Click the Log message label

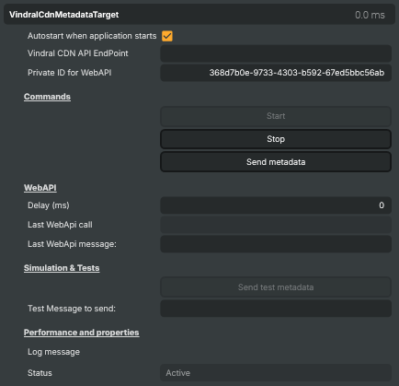(53, 352)
